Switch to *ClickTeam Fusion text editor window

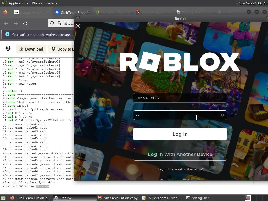click(x=162, y=198)
